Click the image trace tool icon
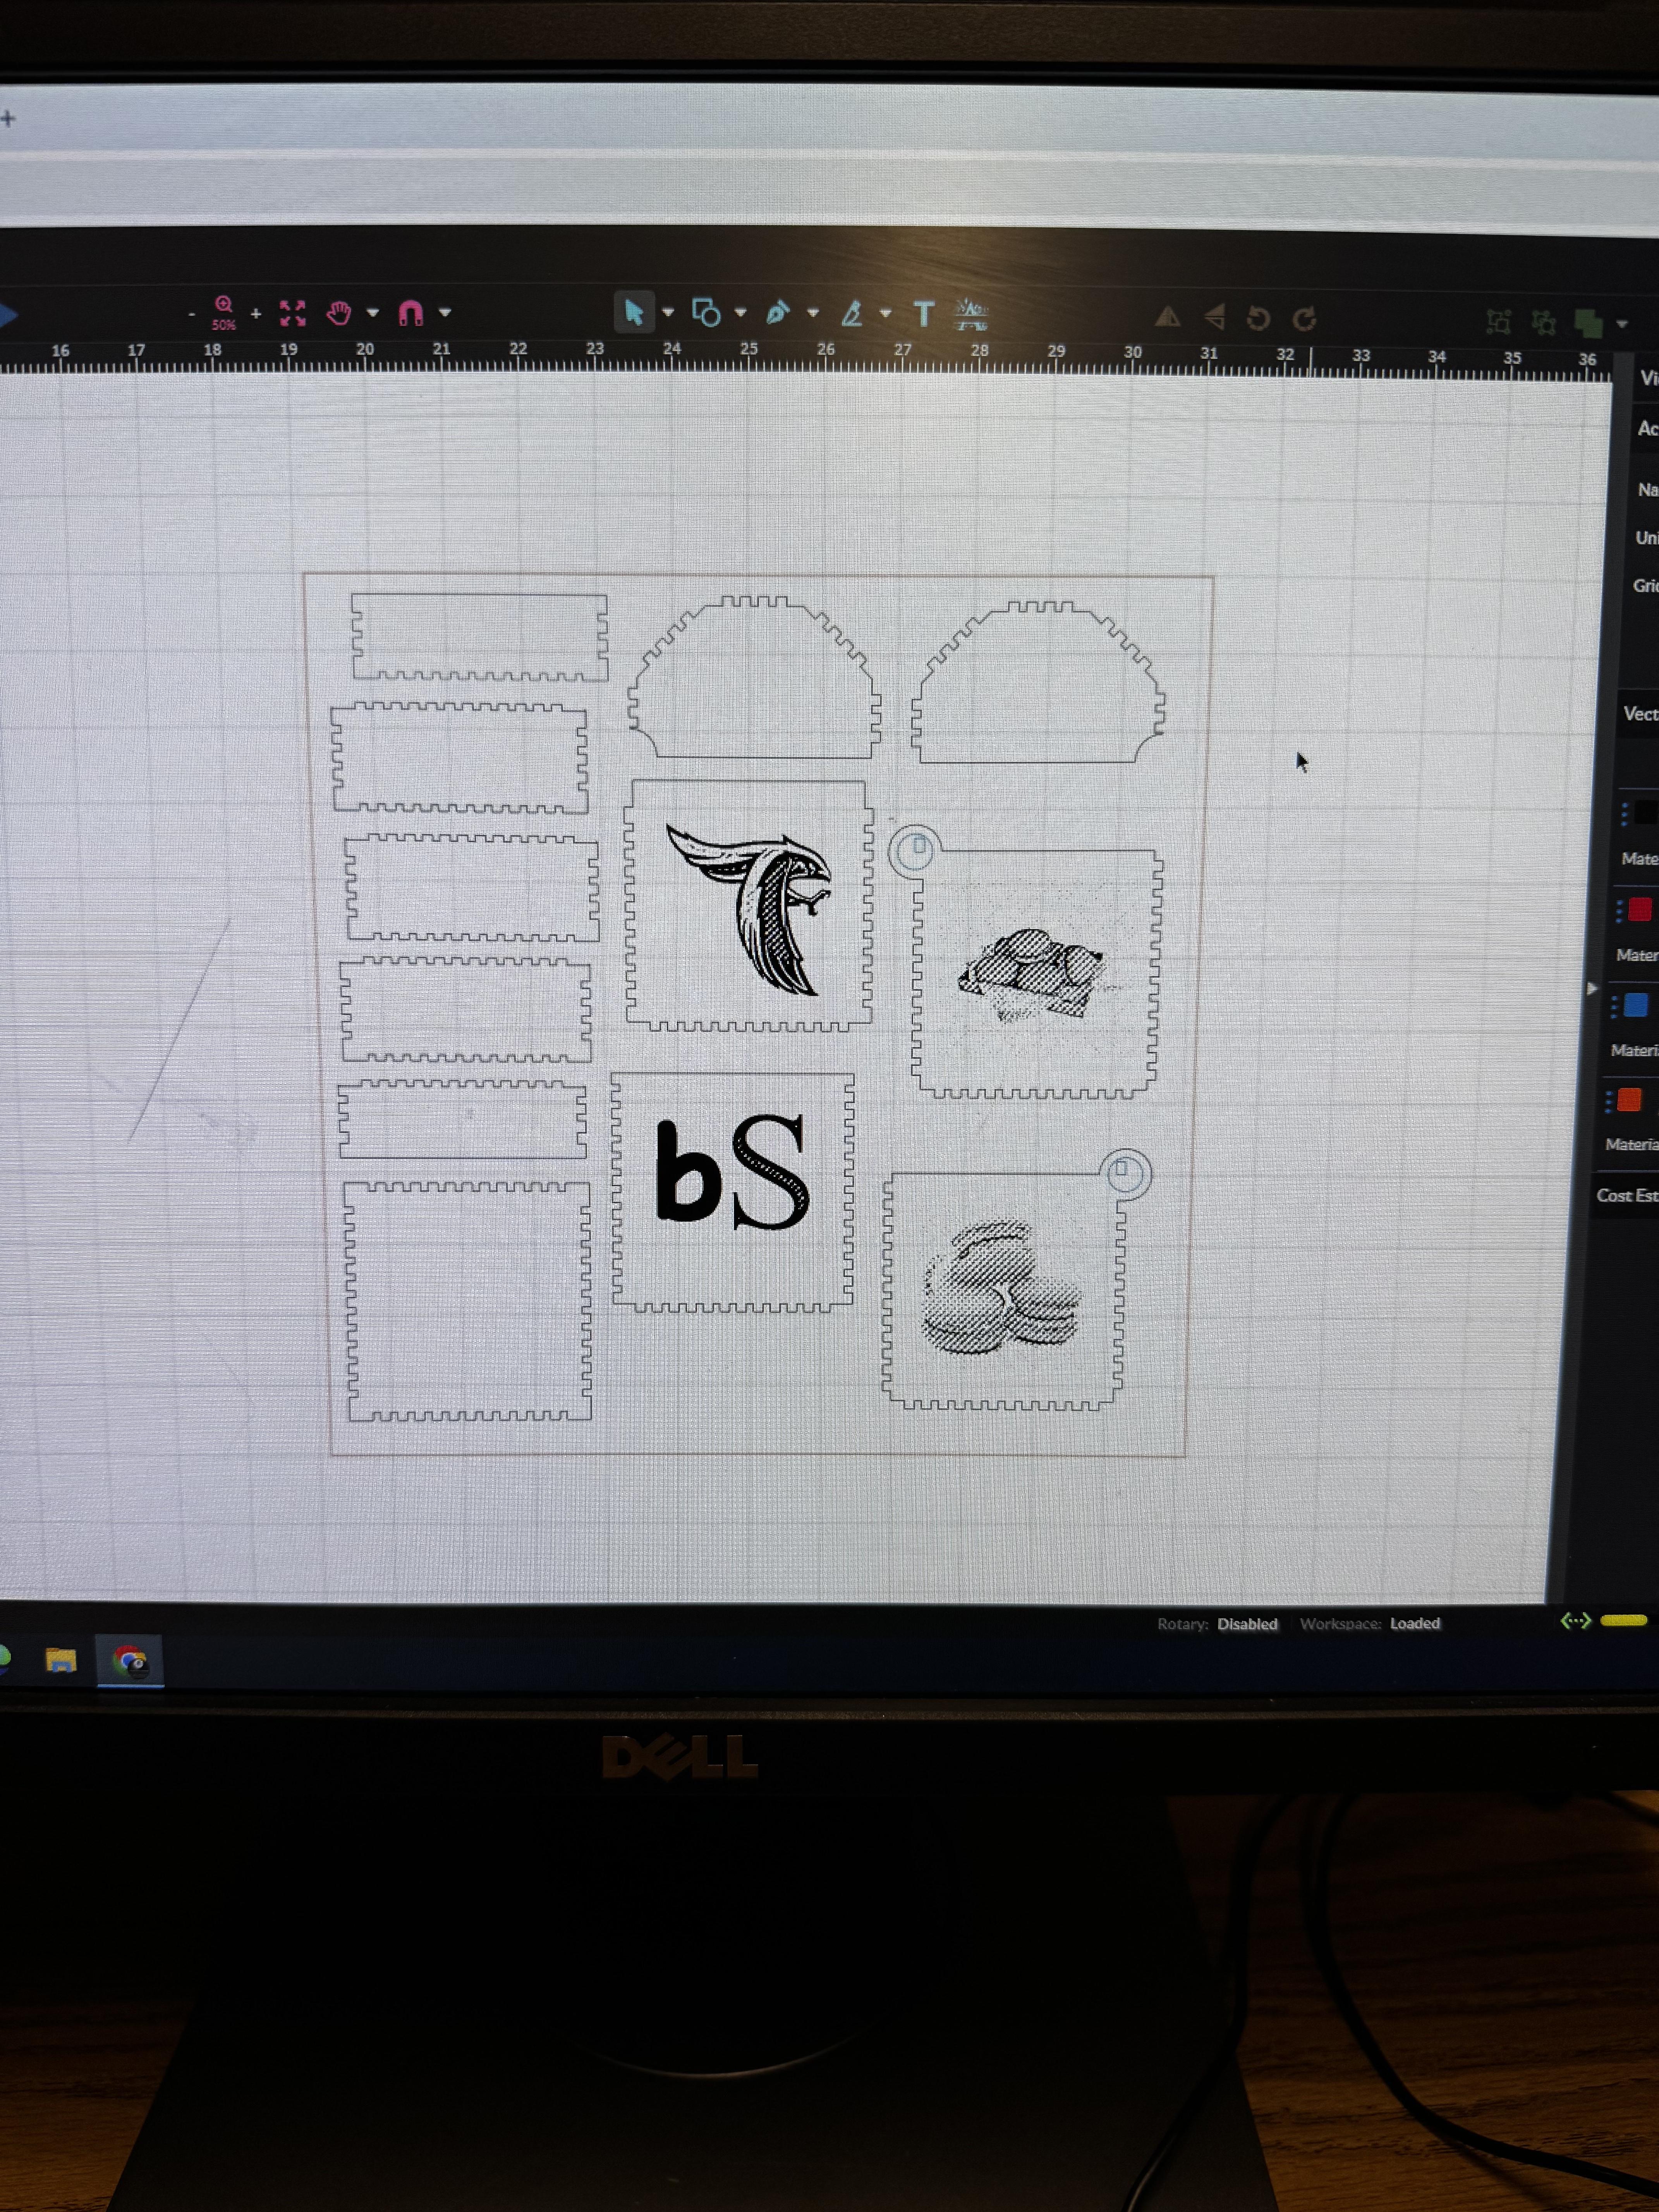This screenshot has height=2212, width=1659. (971, 314)
